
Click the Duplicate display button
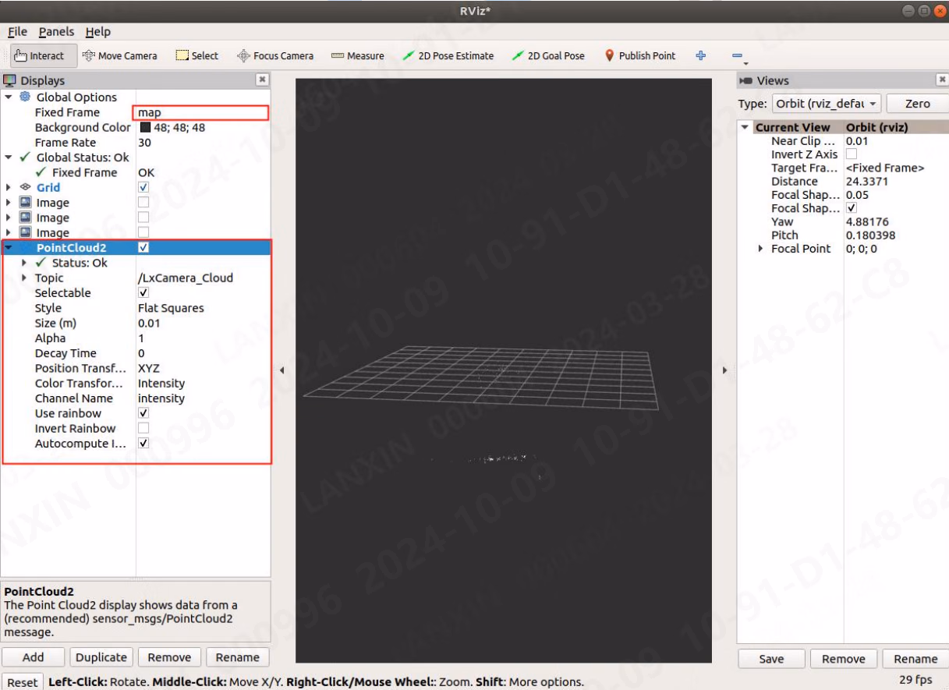coord(101,657)
